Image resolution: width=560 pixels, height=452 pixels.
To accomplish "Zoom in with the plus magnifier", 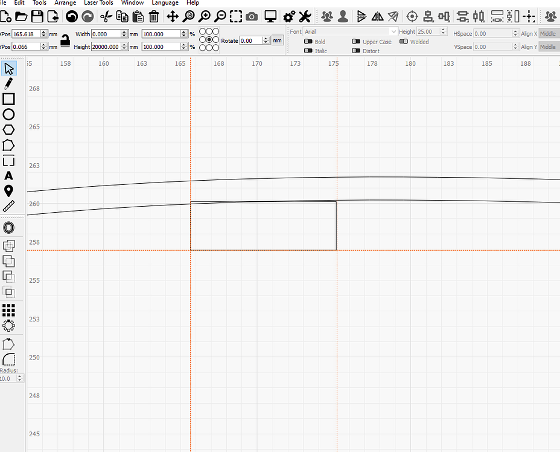I will coord(205,16).
